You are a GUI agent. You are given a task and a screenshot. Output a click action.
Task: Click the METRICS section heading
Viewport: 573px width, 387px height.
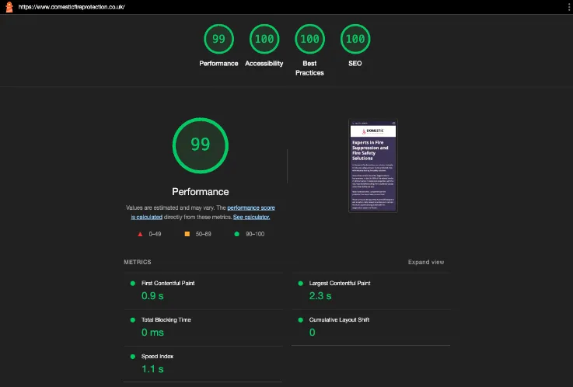(x=138, y=262)
